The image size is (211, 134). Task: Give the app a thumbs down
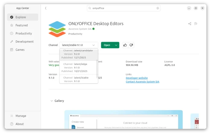pos(131,45)
